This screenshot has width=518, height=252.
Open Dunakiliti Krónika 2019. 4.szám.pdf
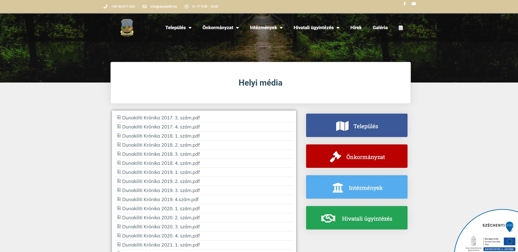point(160,199)
